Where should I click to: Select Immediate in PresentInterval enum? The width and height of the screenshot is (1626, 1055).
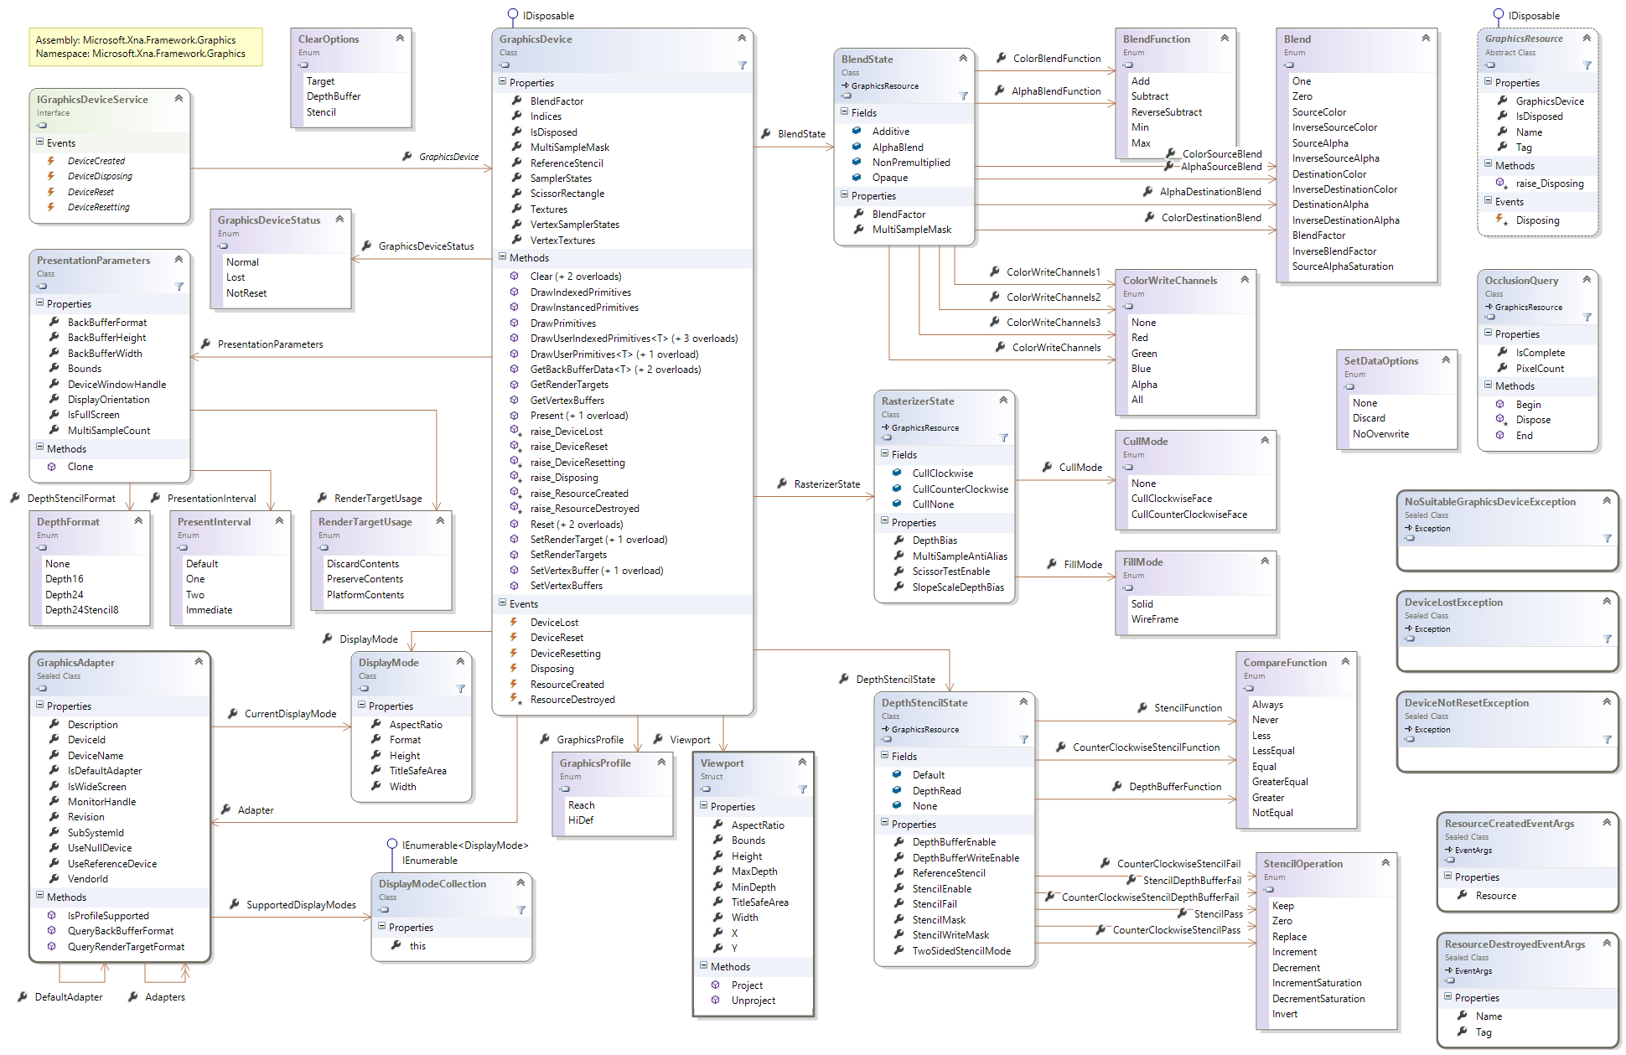point(209,610)
